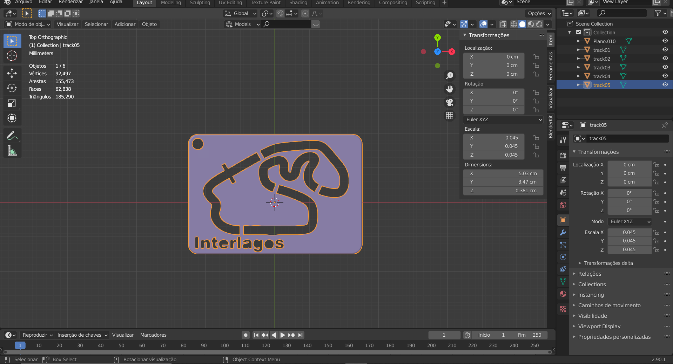Open the Adicionar menu

tap(125, 24)
